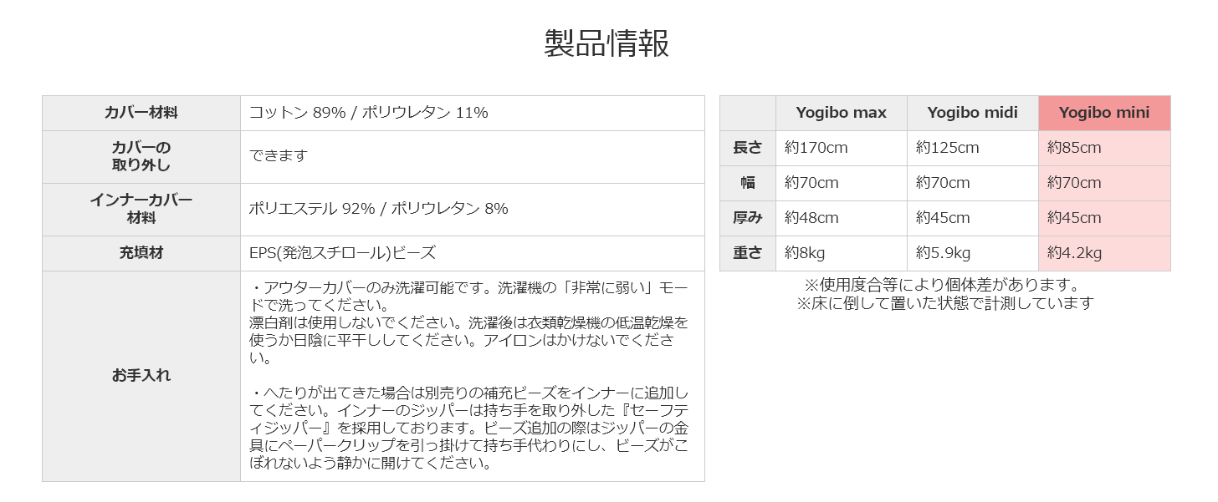Click the ポリエステル 92% cell
Viewport: 1218px width, 502px height.
[473, 209]
